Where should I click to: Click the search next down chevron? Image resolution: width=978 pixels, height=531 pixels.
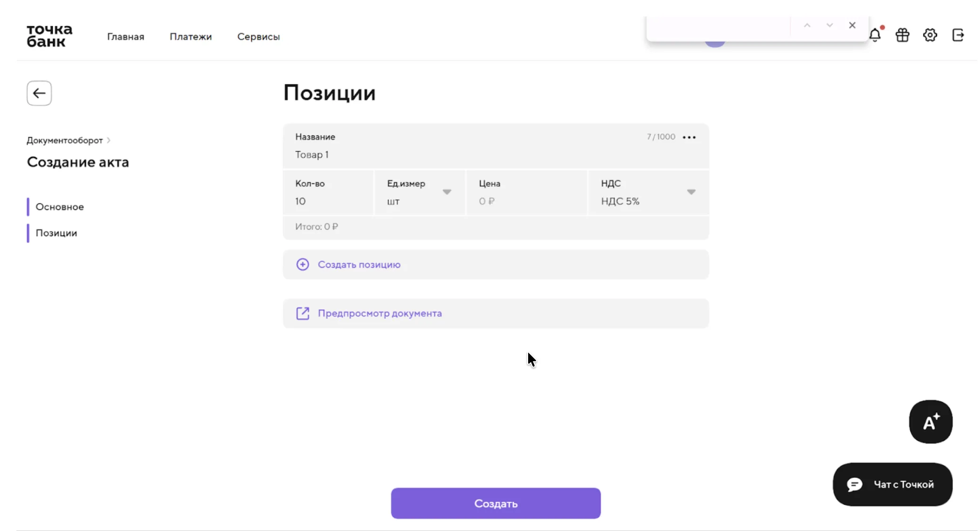[x=829, y=25]
